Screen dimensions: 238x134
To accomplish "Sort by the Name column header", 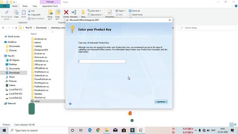I will click(x=34, y=34).
